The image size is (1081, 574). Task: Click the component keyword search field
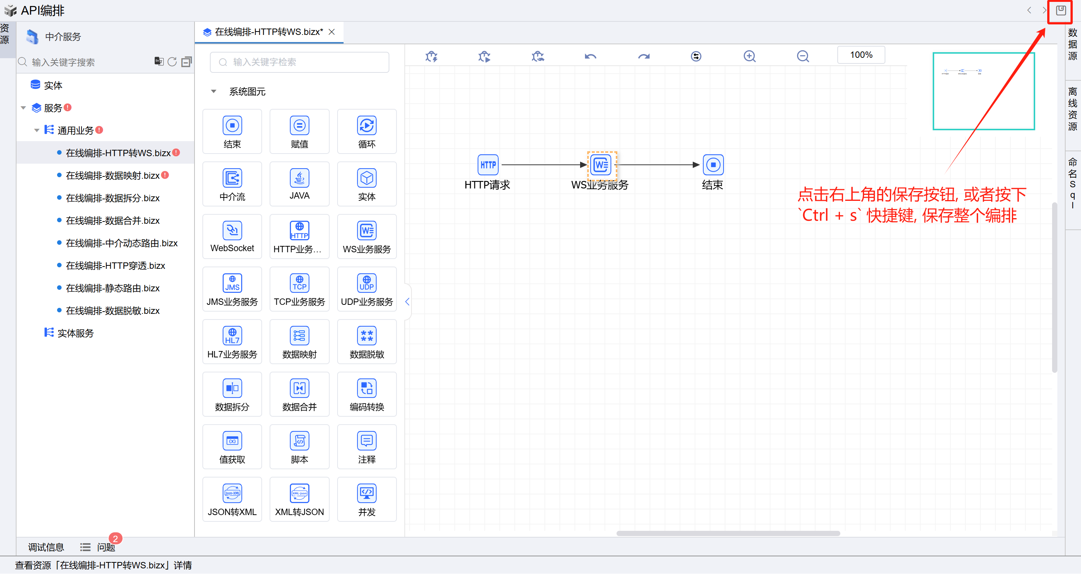point(299,62)
